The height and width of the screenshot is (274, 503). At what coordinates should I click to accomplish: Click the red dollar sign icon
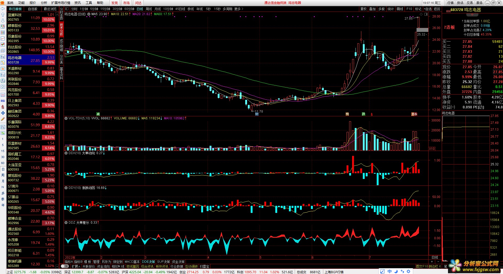3,107
